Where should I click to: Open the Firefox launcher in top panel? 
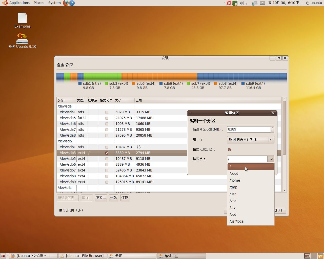click(x=66, y=3)
